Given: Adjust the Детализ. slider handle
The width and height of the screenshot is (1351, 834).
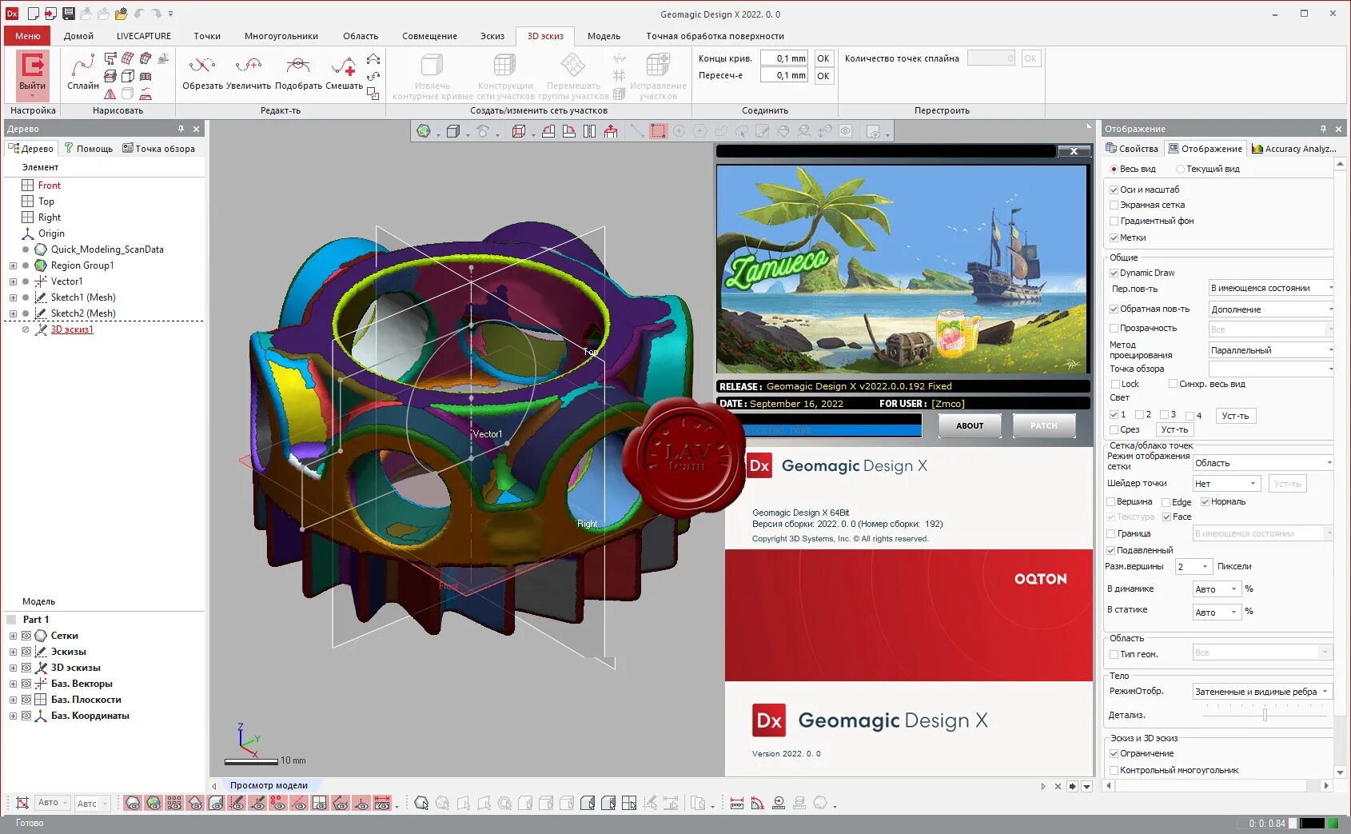Looking at the screenshot, I should (x=1265, y=715).
